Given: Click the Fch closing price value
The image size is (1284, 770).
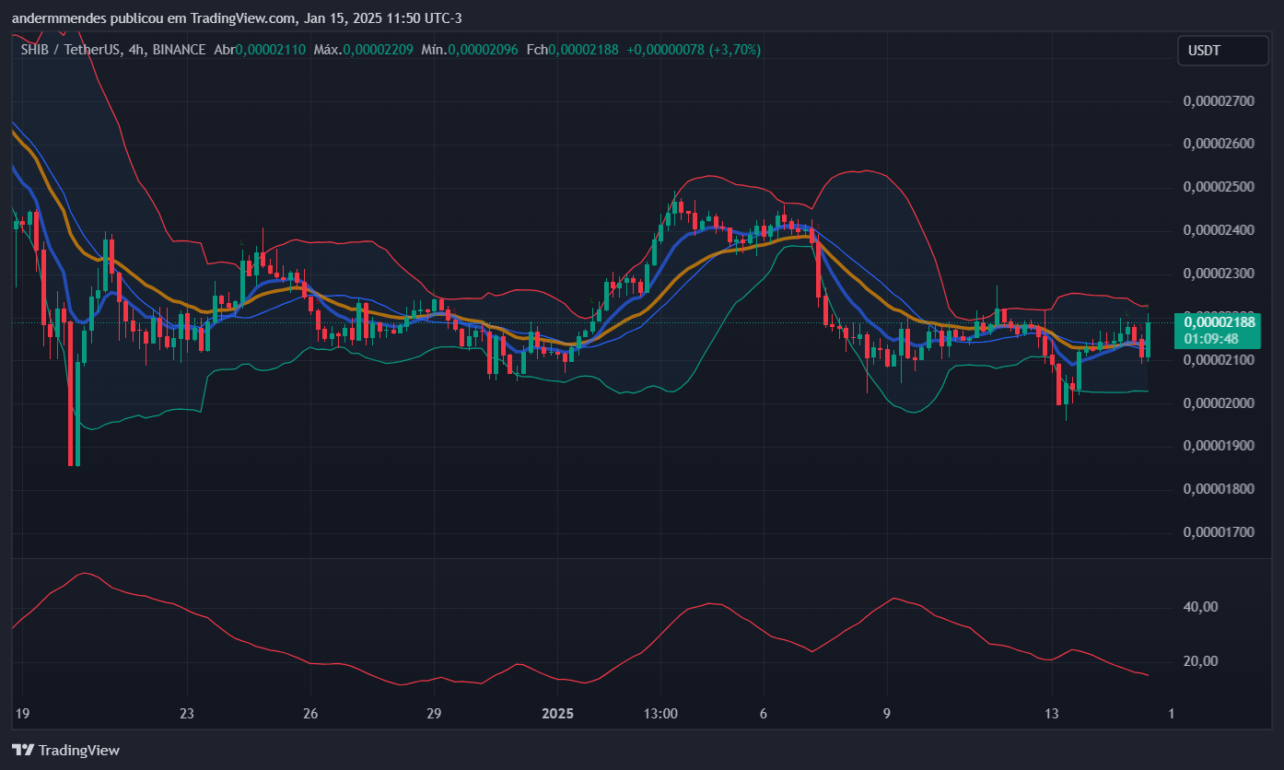Looking at the screenshot, I should (x=583, y=50).
